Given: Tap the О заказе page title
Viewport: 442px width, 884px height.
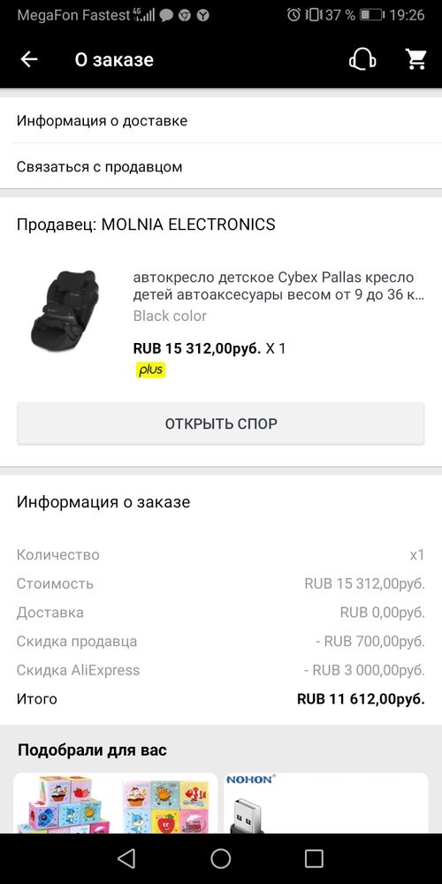Looking at the screenshot, I should click(114, 60).
